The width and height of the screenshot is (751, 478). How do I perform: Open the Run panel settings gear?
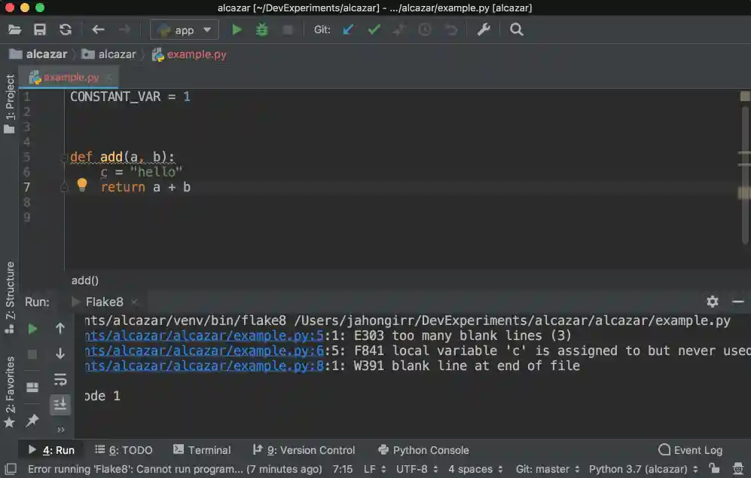click(x=712, y=302)
